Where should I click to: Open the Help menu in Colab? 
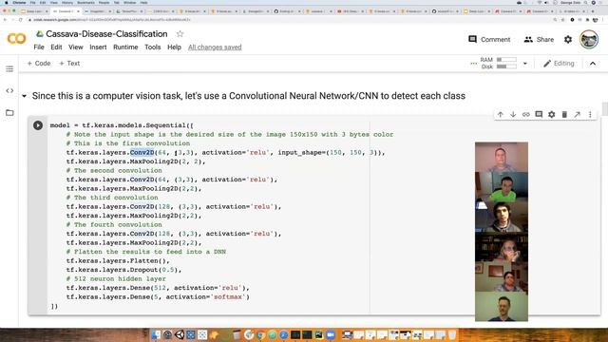click(x=174, y=47)
